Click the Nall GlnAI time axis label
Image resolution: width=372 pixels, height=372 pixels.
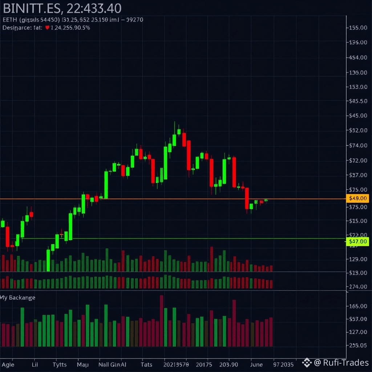[112, 364]
